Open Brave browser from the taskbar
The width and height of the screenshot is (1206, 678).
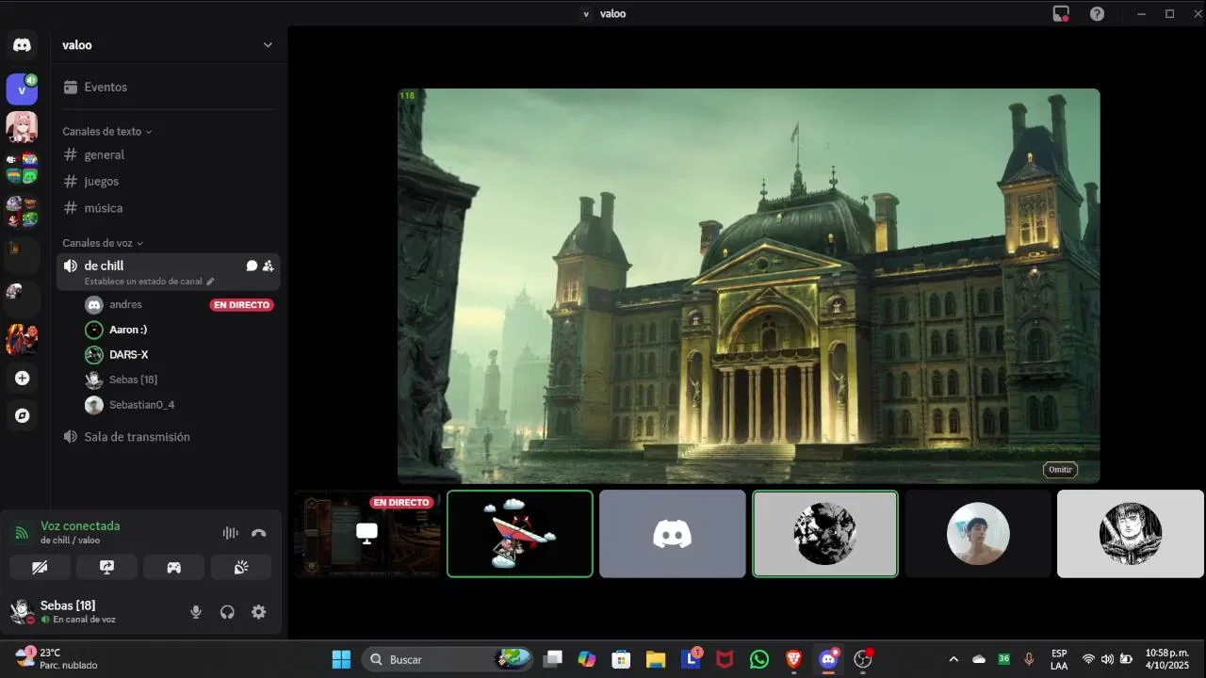coord(794,659)
